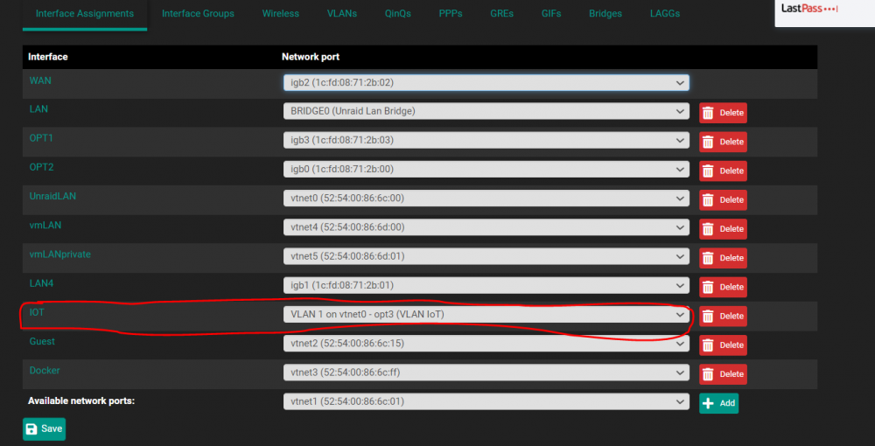Click the LastPass popup

point(825,11)
